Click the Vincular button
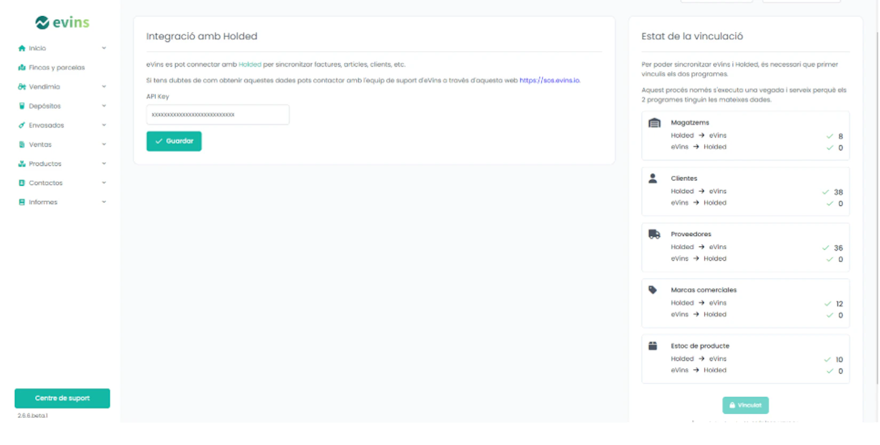880x445 pixels. click(x=745, y=405)
